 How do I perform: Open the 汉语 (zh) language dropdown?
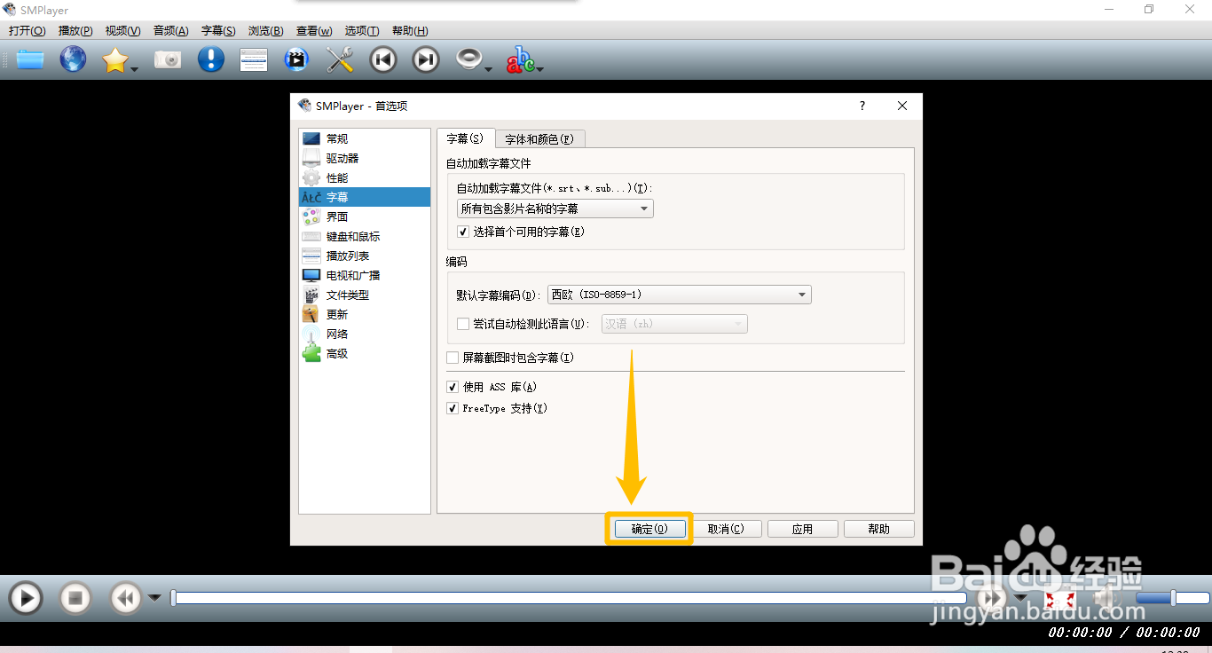pyautogui.click(x=674, y=324)
